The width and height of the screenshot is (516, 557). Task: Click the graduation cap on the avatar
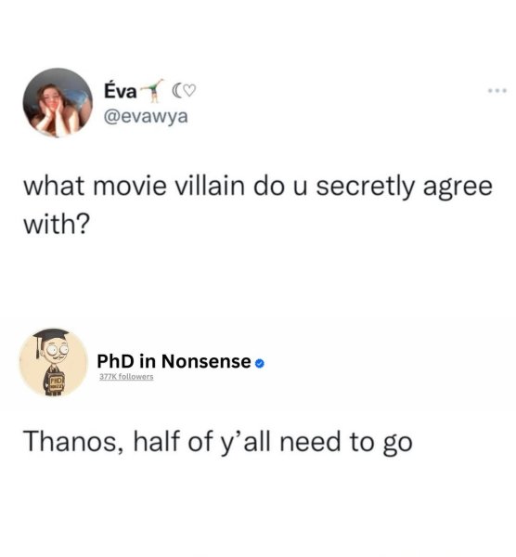point(51,339)
